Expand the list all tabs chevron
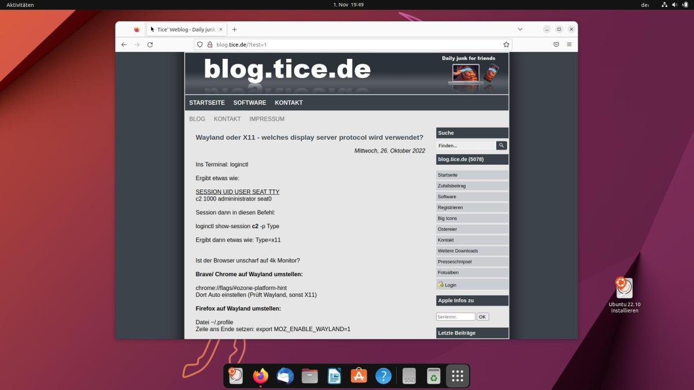Image resolution: width=694 pixels, height=390 pixels. (x=520, y=29)
